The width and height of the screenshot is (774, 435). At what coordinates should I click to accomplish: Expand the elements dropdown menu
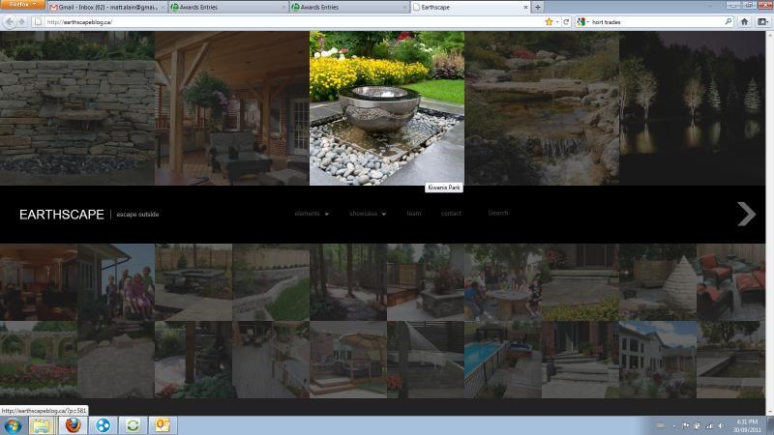coord(312,214)
